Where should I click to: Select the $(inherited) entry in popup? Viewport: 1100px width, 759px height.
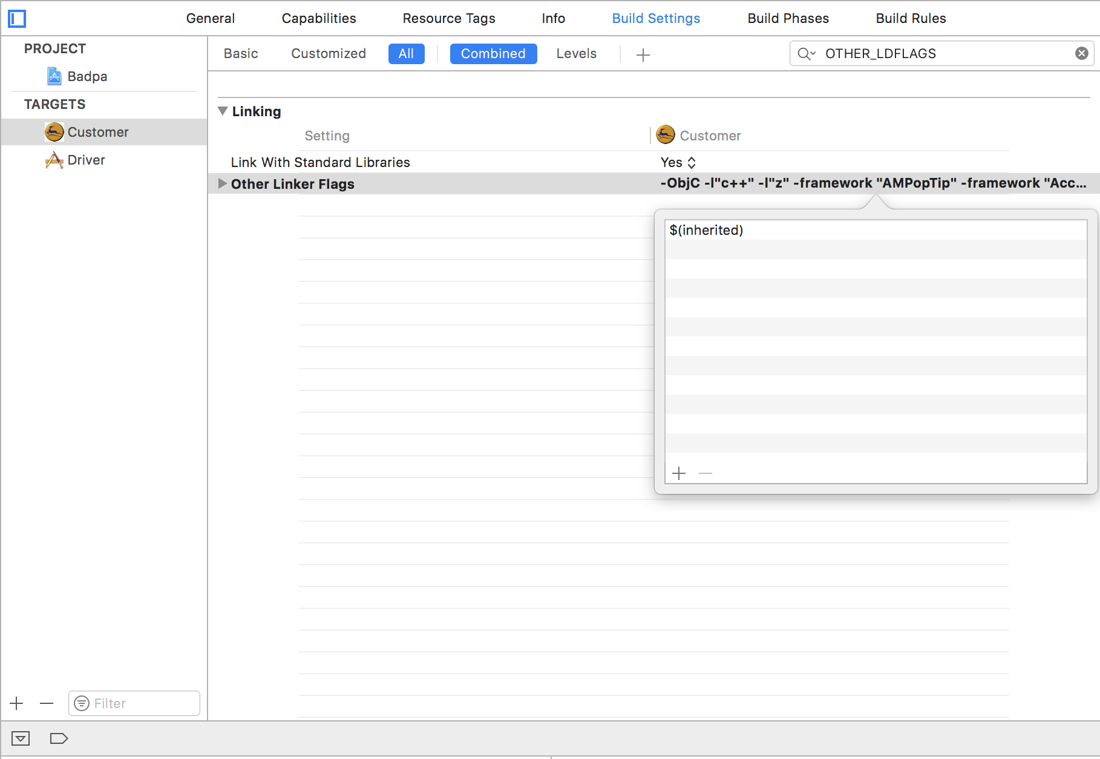point(876,230)
